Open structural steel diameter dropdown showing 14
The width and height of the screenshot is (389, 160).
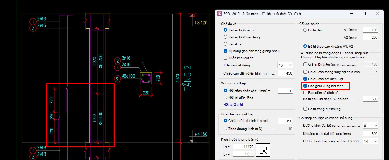(x=370, y=142)
